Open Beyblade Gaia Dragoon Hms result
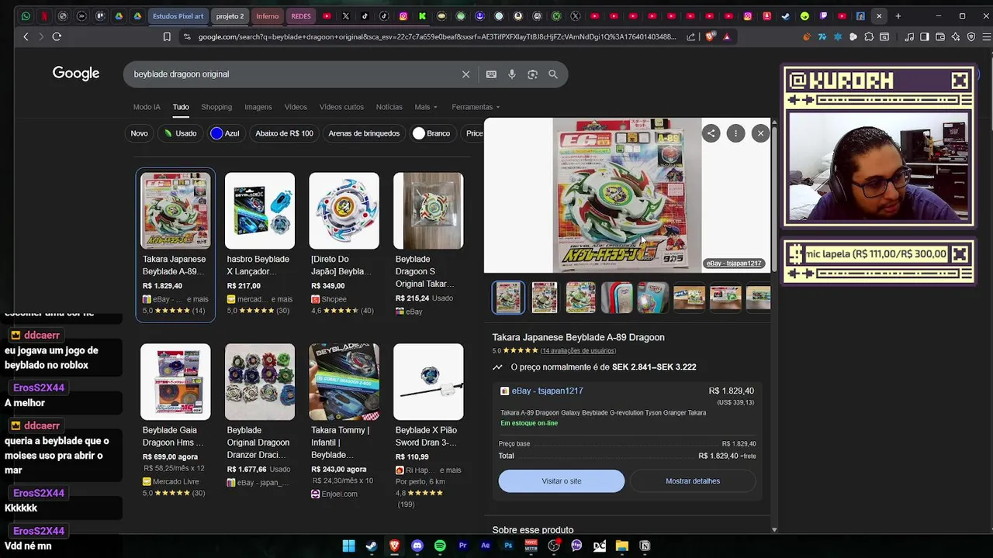 tap(175, 421)
